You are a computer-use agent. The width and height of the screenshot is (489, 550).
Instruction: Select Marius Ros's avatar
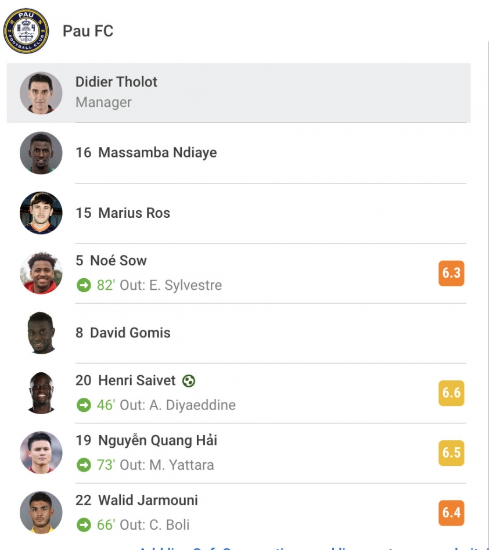(x=41, y=213)
